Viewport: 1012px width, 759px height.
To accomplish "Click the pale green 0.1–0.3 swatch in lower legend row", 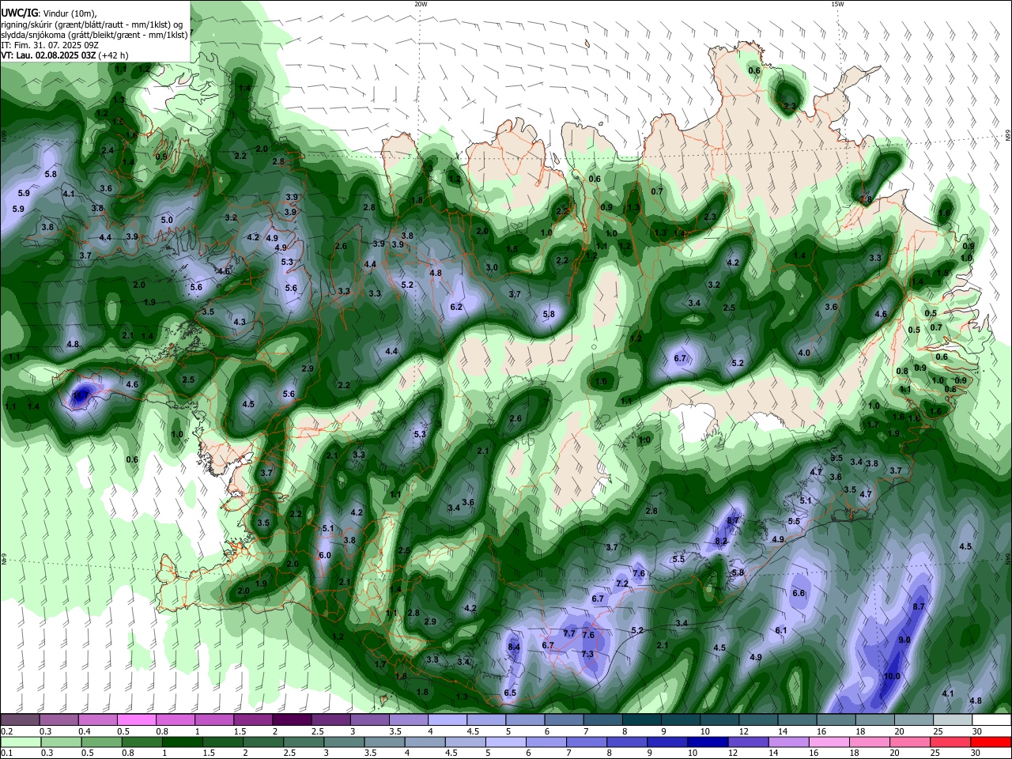I will point(22,742).
